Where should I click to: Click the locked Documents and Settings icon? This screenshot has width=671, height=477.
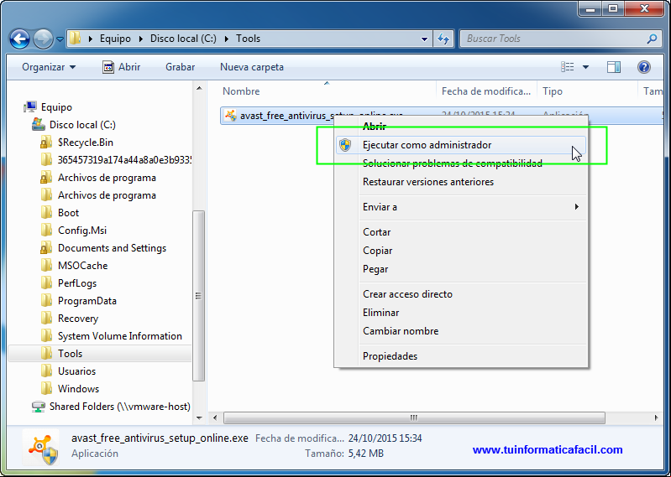coord(46,247)
